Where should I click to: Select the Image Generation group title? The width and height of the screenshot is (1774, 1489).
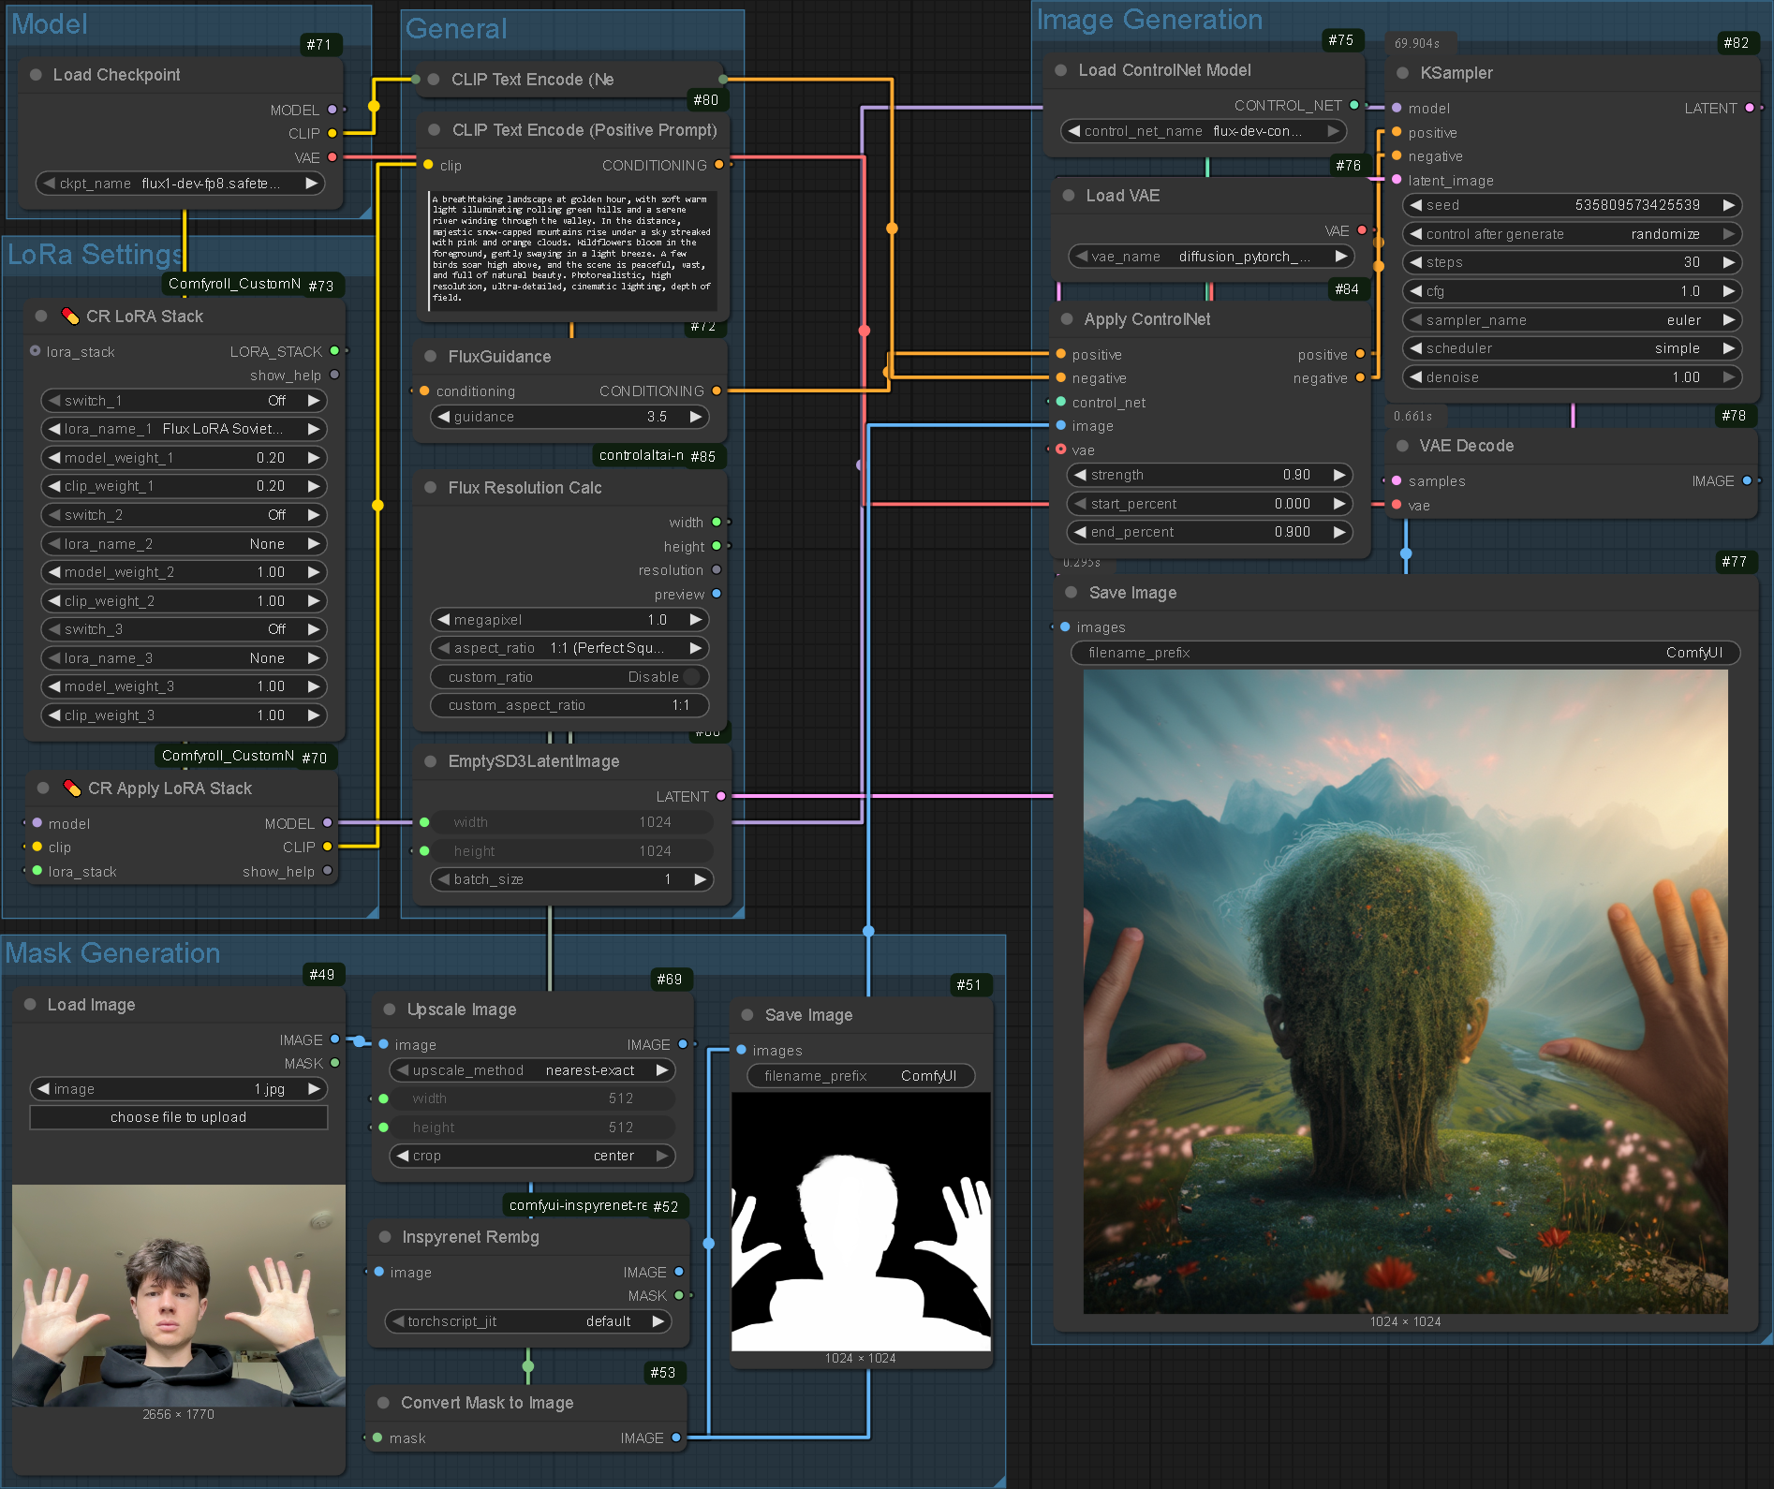pos(1149,20)
